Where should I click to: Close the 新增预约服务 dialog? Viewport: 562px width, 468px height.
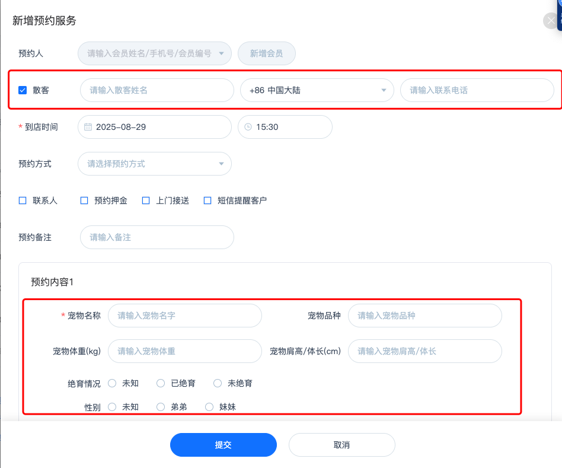click(551, 21)
